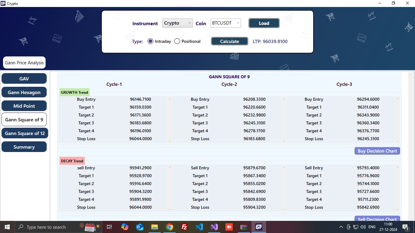Image resolution: width=415 pixels, height=233 pixels.
Task: Open the Gann Hexagon panel
Action: coord(24,92)
